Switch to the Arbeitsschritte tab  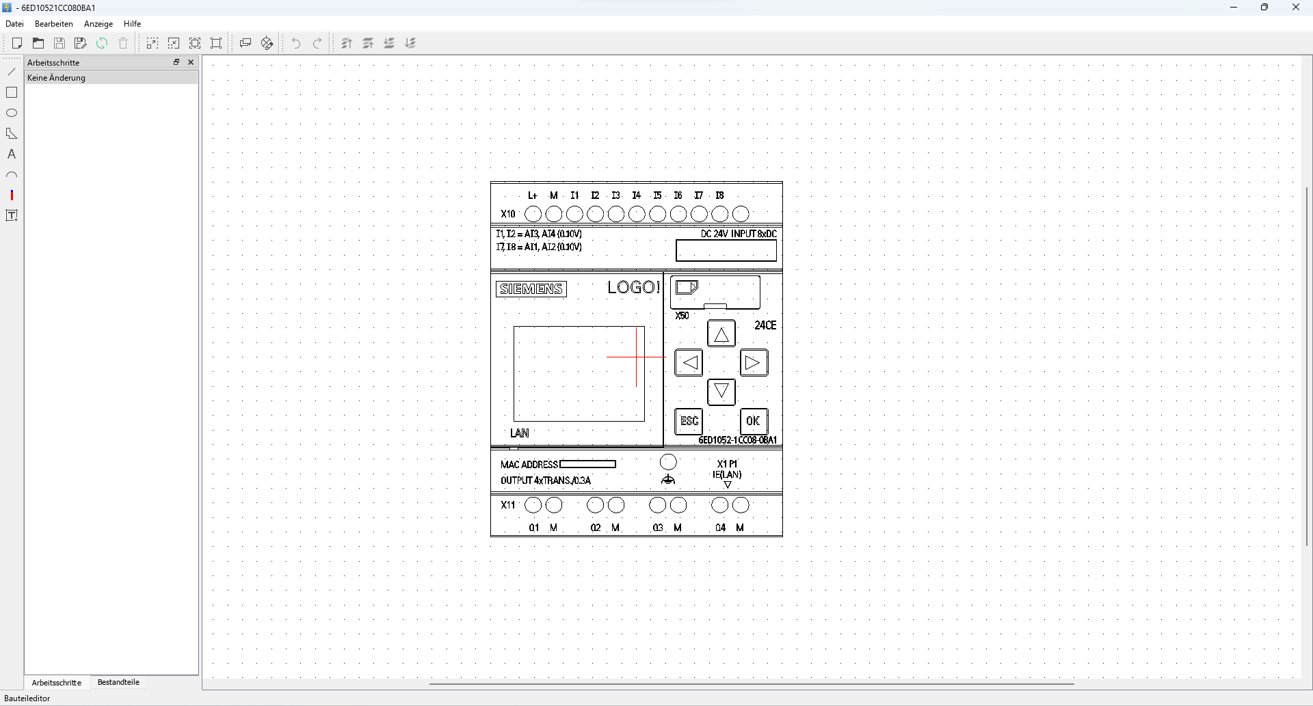pyautogui.click(x=57, y=683)
